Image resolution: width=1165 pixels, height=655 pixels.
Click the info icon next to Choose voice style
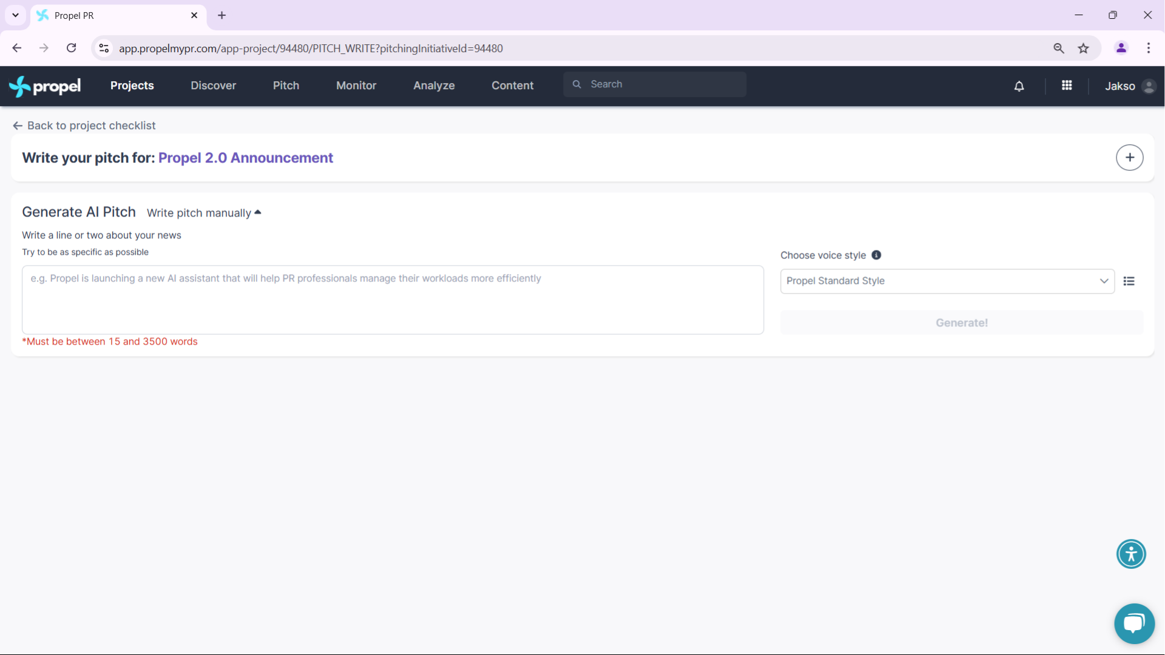[x=876, y=255]
